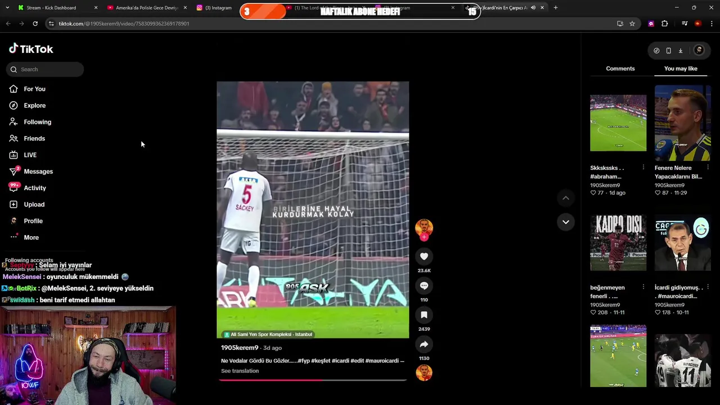Viewport: 720px width, 405px height.
Task: Follow creator via plus on avatar
Action: [424, 237]
